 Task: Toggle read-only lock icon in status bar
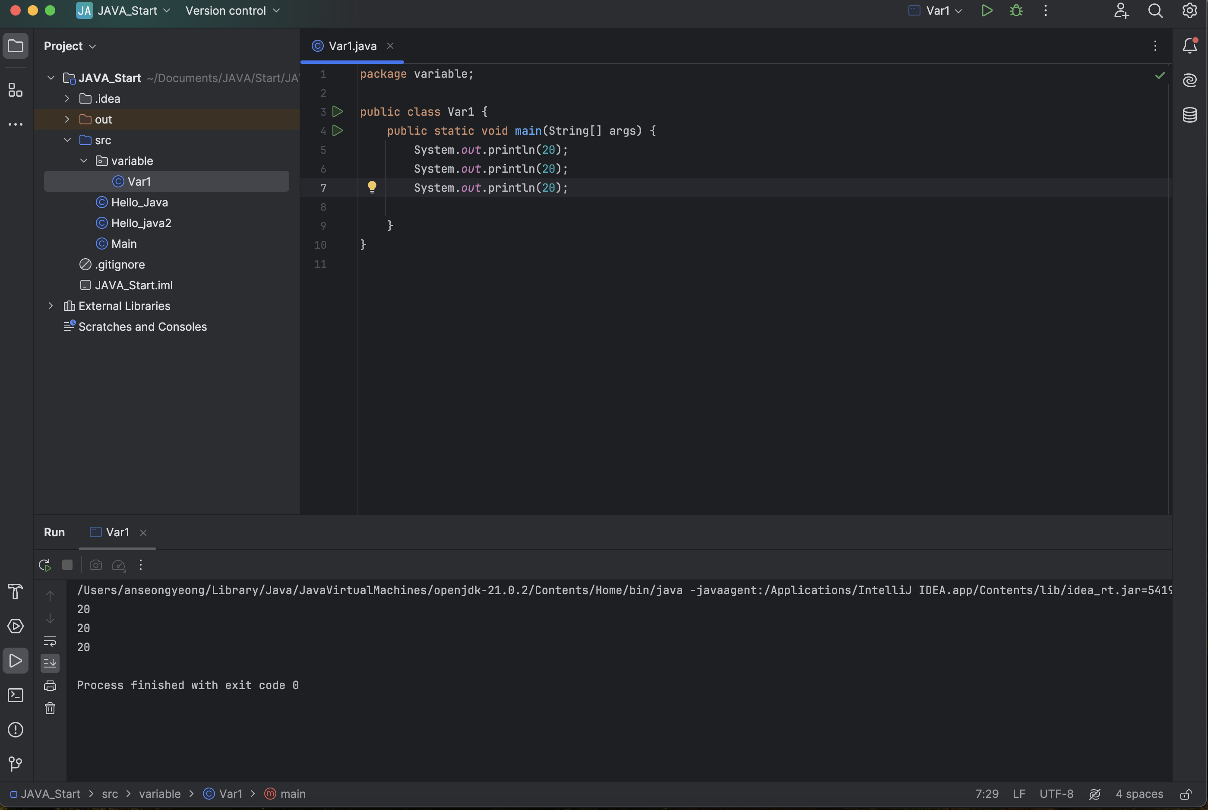click(x=1186, y=794)
